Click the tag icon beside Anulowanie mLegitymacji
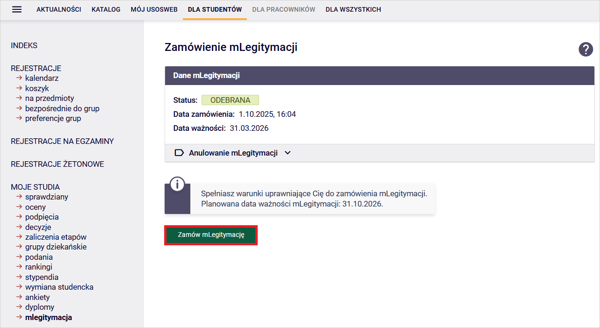Viewport: 600px width, 328px height. pos(179,153)
